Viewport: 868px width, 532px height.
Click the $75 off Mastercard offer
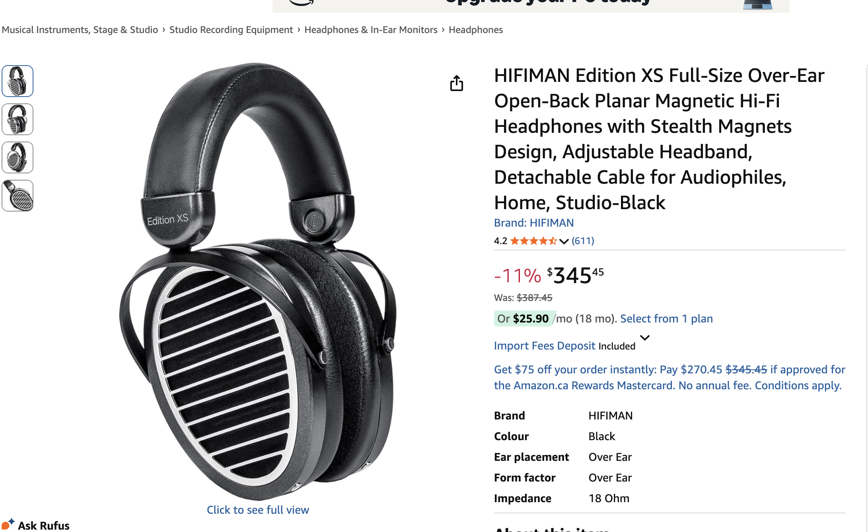coord(669,377)
